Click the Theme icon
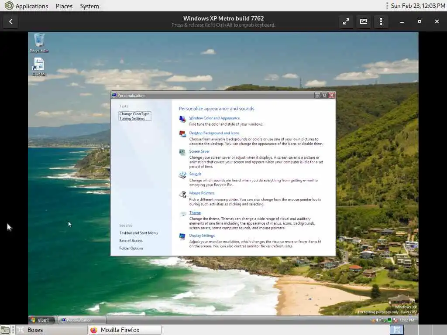447x335 pixels. tap(183, 214)
